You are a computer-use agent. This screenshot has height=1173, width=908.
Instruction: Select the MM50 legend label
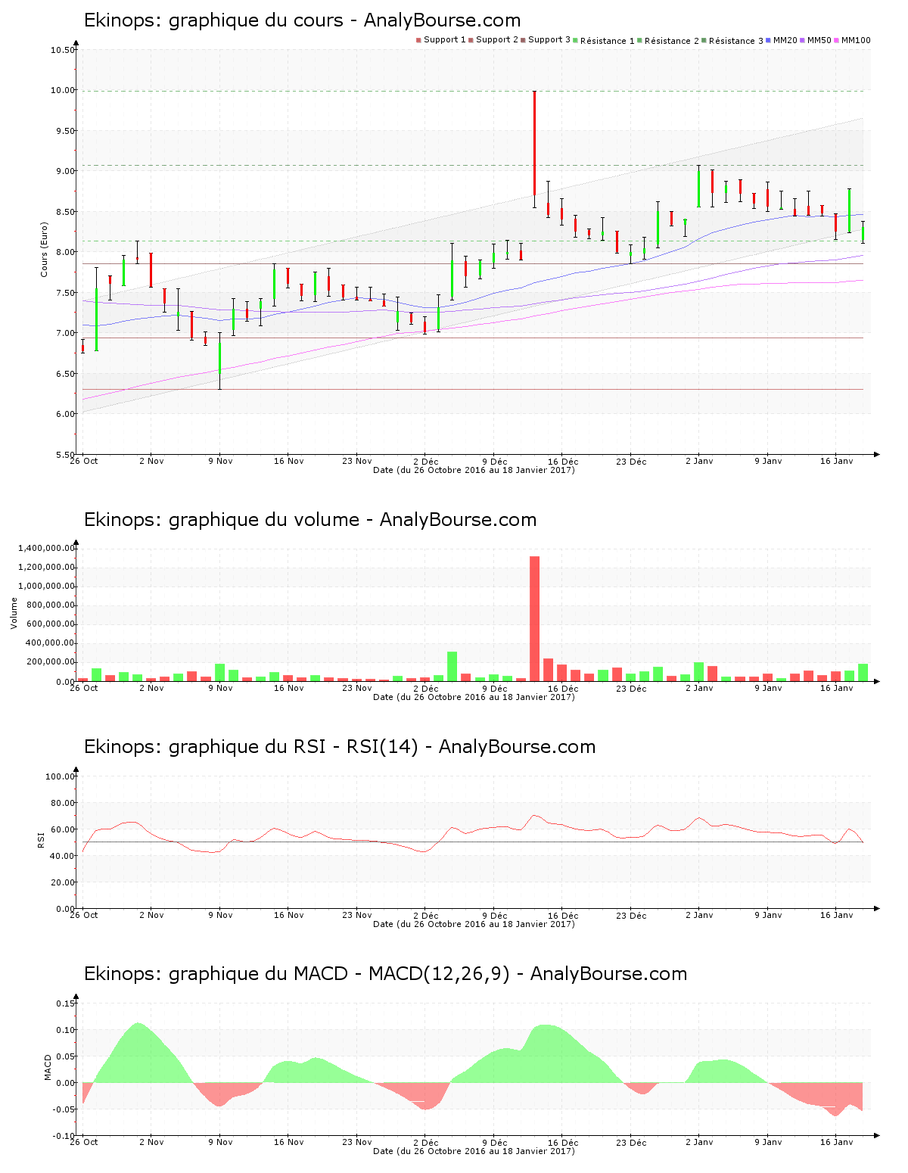819,39
